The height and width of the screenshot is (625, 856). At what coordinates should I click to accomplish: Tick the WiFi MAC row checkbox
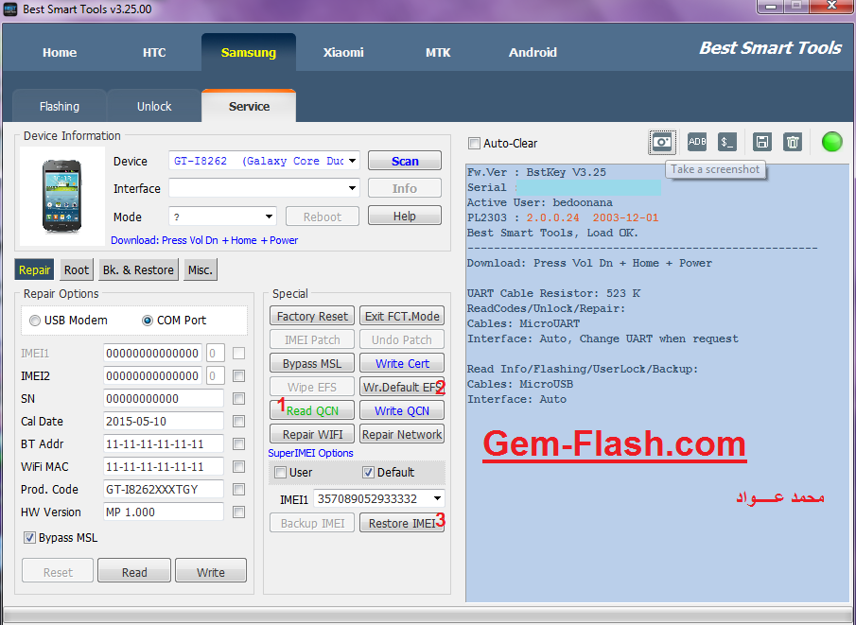(238, 467)
